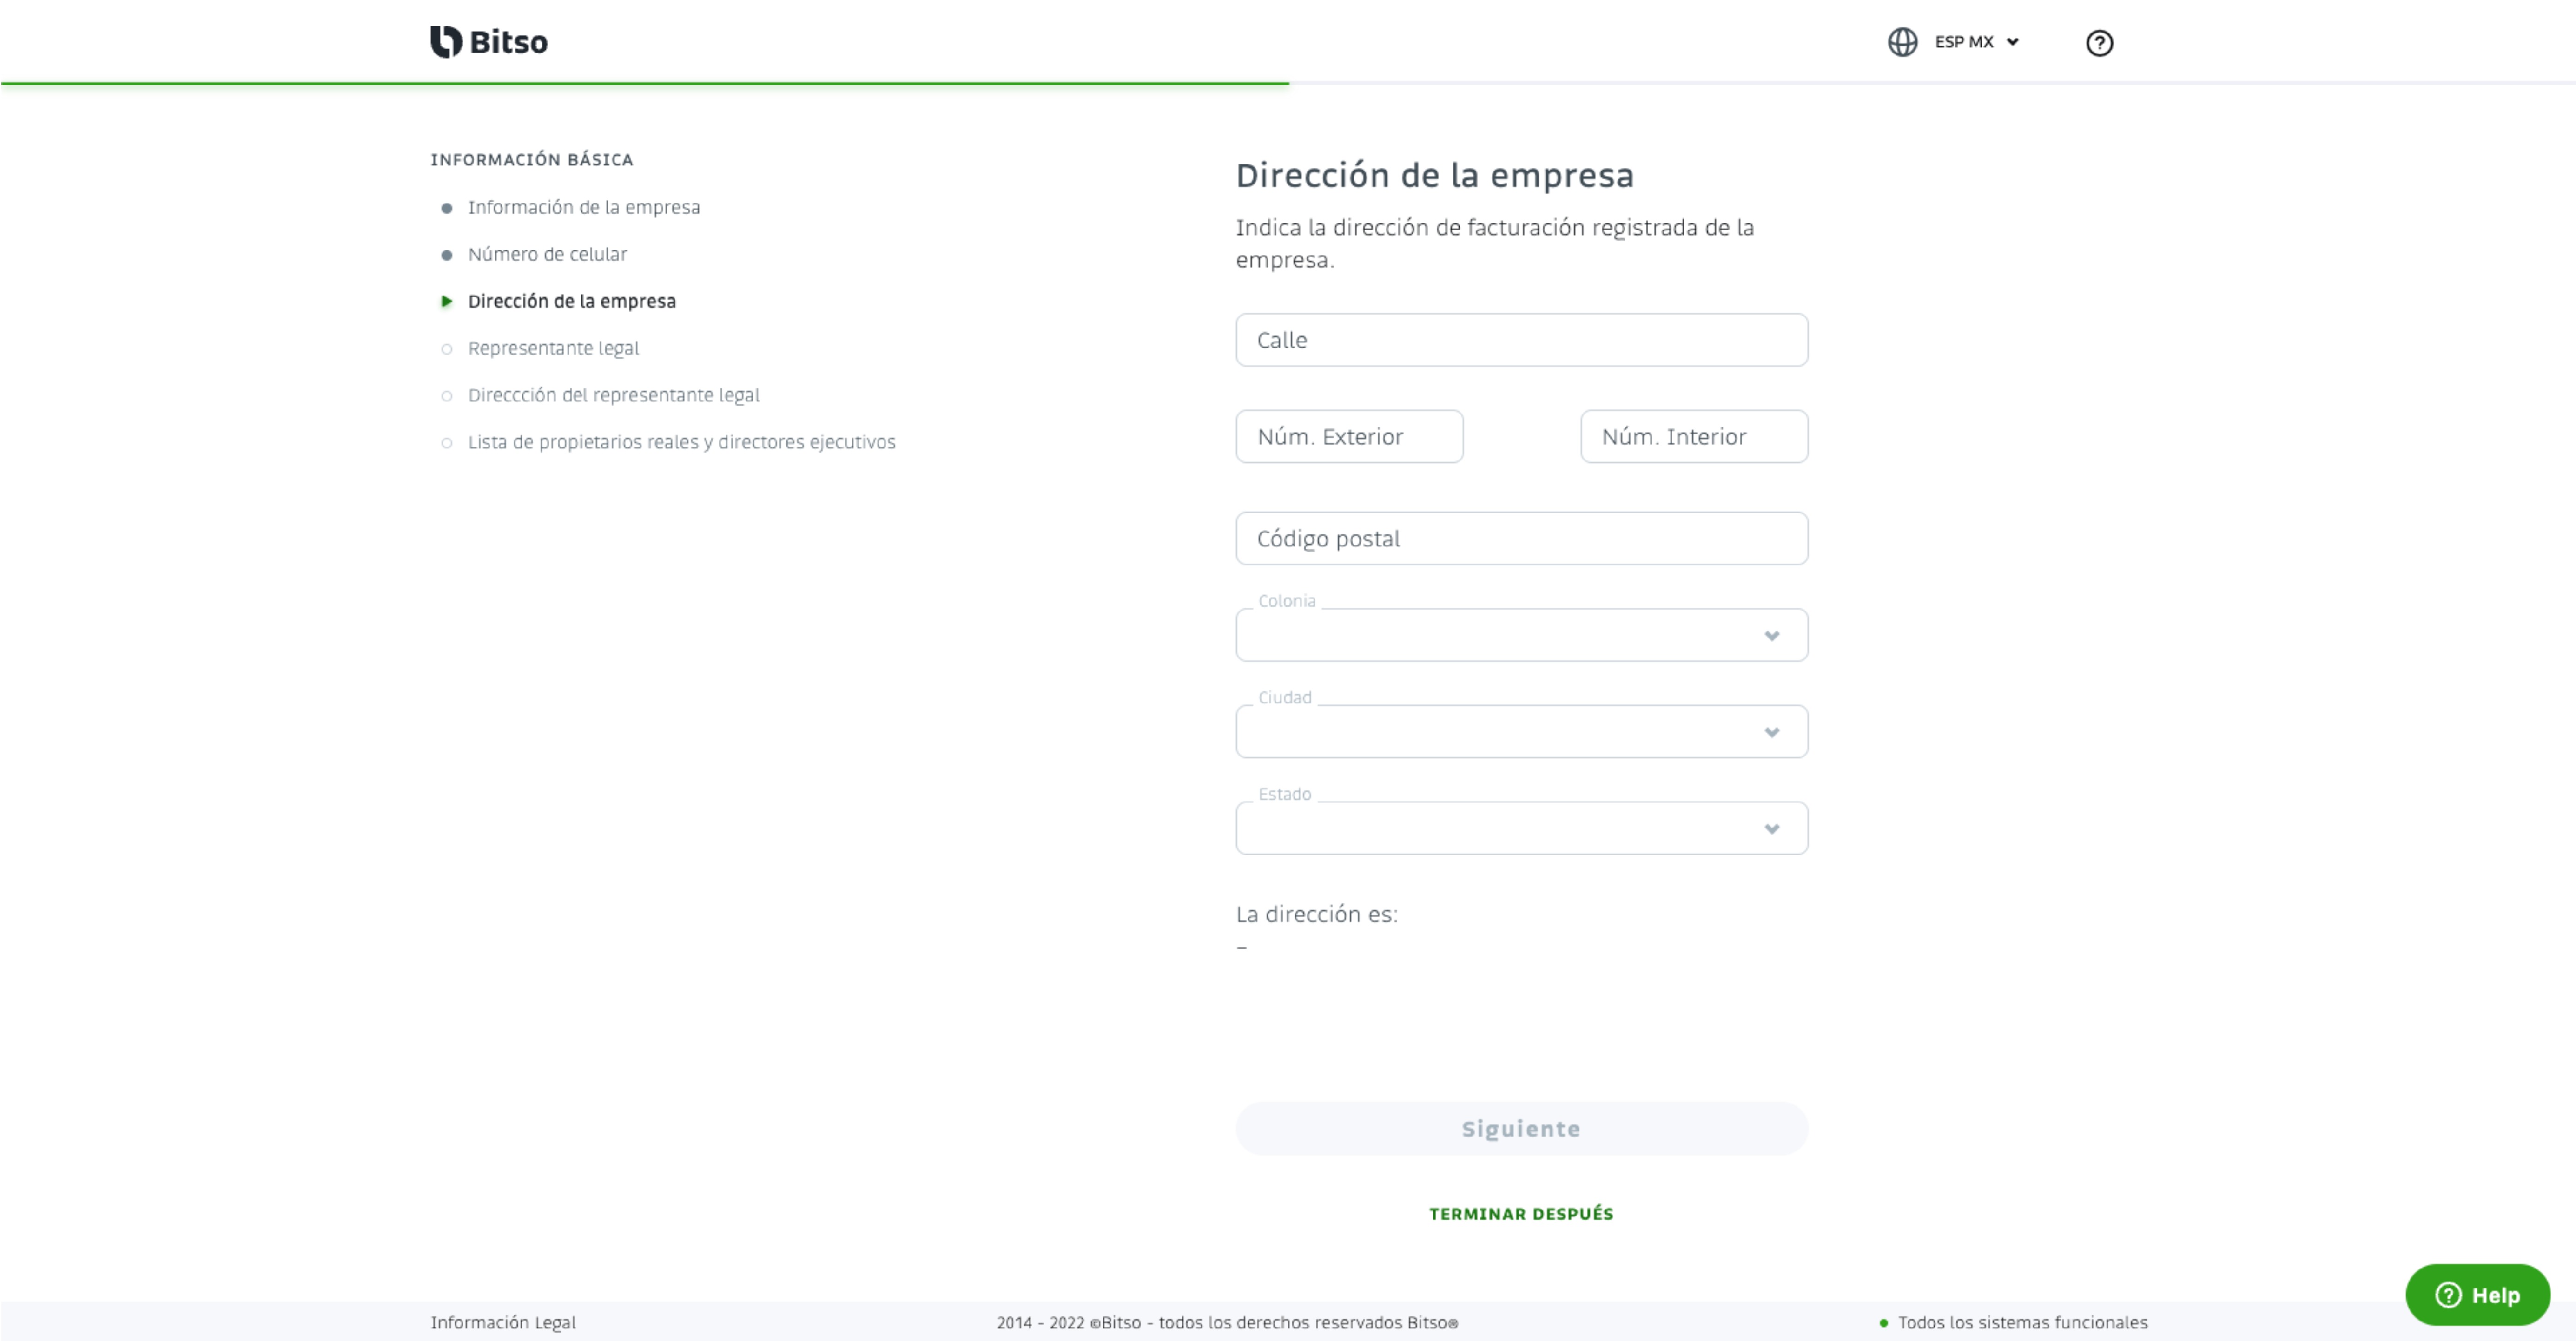Click TERMINAR DESPUÉS link
The height and width of the screenshot is (1341, 2576).
1521,1214
